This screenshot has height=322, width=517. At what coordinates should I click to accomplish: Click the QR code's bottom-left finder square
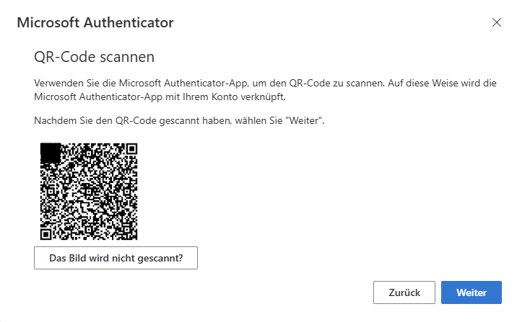pos(45,234)
